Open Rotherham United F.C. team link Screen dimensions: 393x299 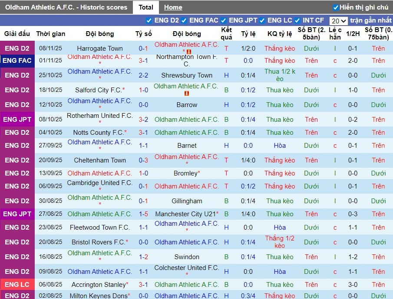[x=100, y=116]
